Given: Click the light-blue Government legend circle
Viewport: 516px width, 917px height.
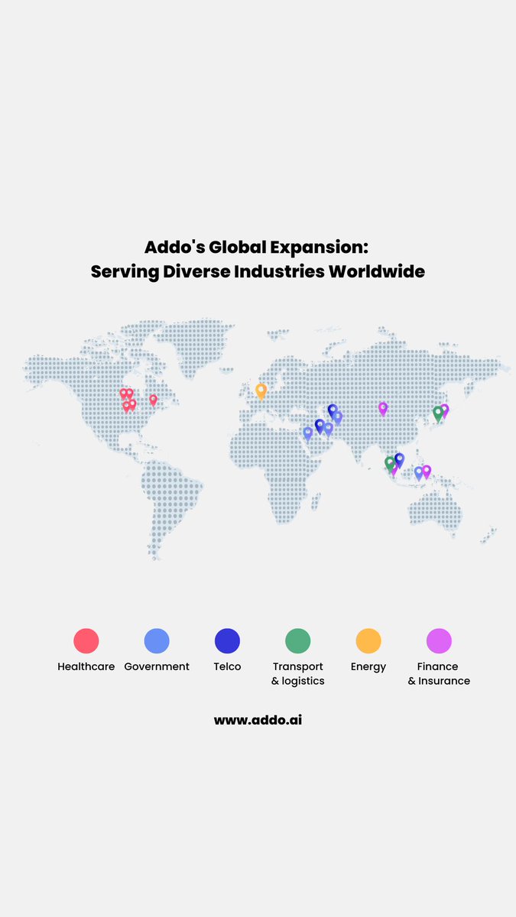Looking at the screenshot, I should (x=157, y=640).
